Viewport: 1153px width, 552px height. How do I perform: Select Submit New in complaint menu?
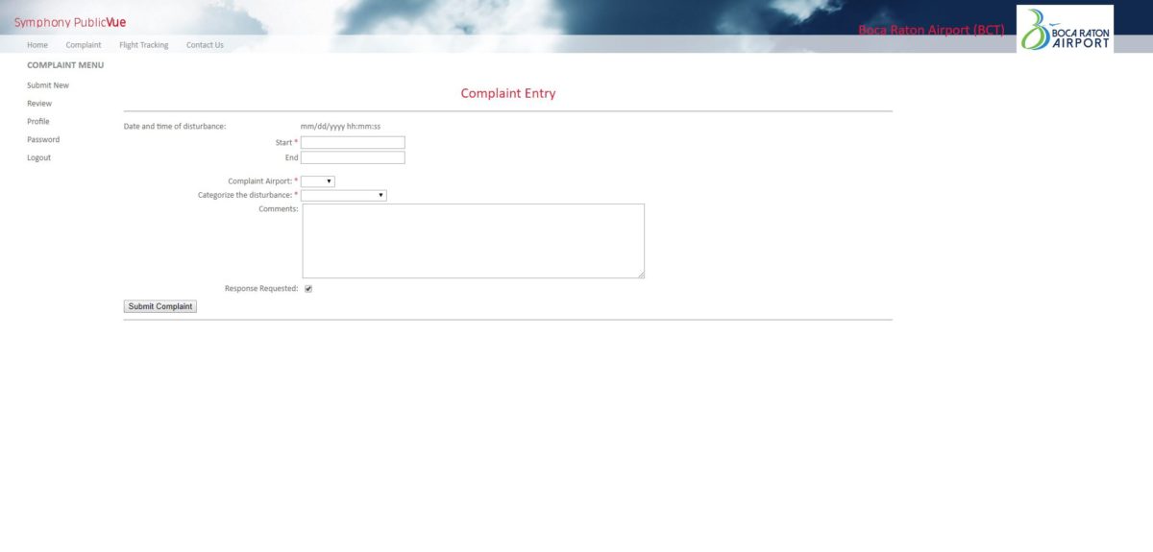click(x=48, y=85)
